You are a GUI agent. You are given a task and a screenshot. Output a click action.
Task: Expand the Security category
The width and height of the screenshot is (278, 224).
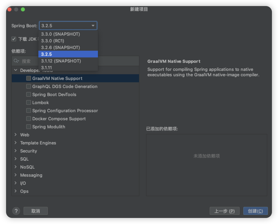click(x=15, y=151)
